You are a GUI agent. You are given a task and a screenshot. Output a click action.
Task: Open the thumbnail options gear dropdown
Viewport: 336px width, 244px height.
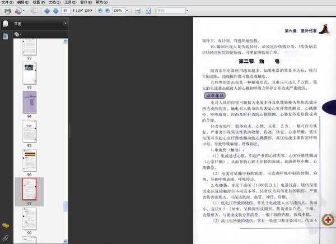point(18,34)
